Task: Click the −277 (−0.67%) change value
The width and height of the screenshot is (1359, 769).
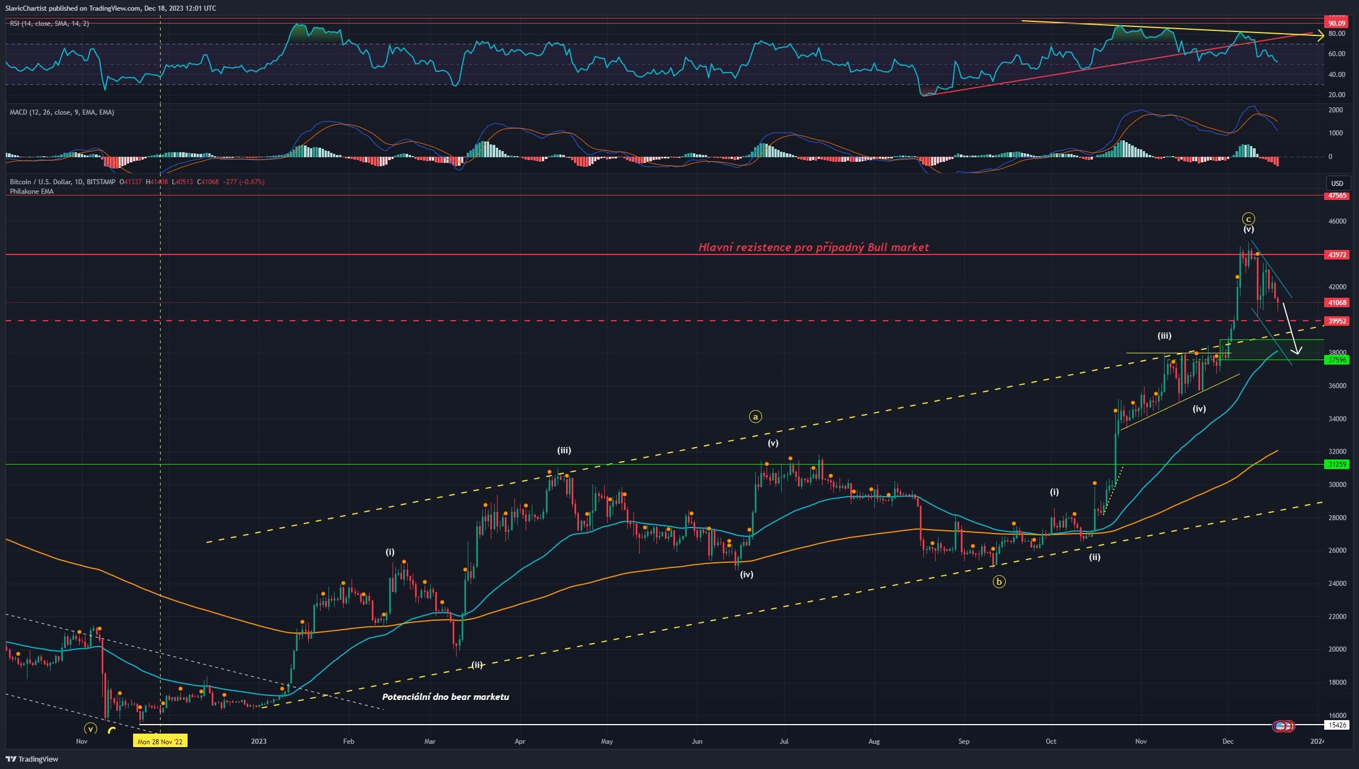Action: (x=244, y=182)
